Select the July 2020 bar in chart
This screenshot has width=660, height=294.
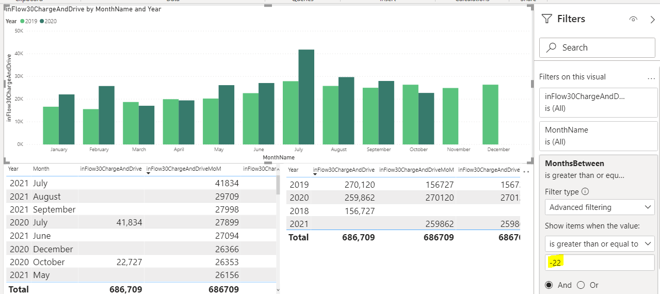point(307,97)
